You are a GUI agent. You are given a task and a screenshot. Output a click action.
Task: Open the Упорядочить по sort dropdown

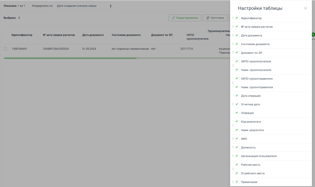84,6
